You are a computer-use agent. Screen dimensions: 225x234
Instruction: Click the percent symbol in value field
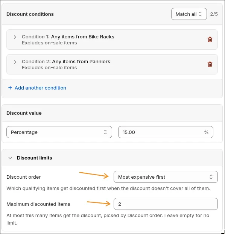(206, 132)
